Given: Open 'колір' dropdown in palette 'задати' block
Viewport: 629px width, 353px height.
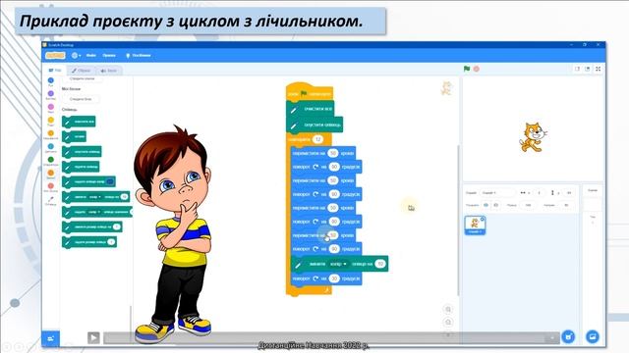Looking at the screenshot, I should point(94,212).
